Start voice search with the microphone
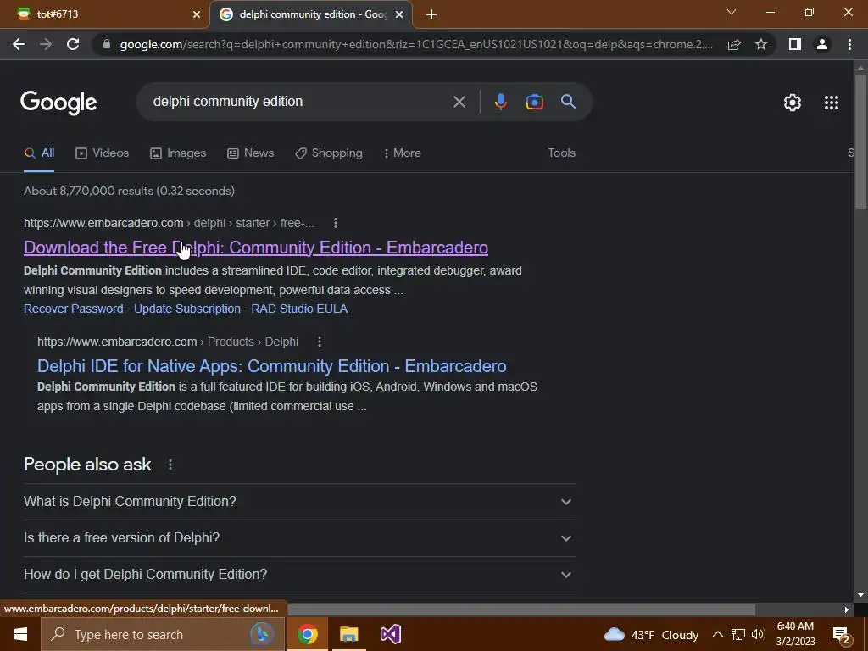 point(500,102)
